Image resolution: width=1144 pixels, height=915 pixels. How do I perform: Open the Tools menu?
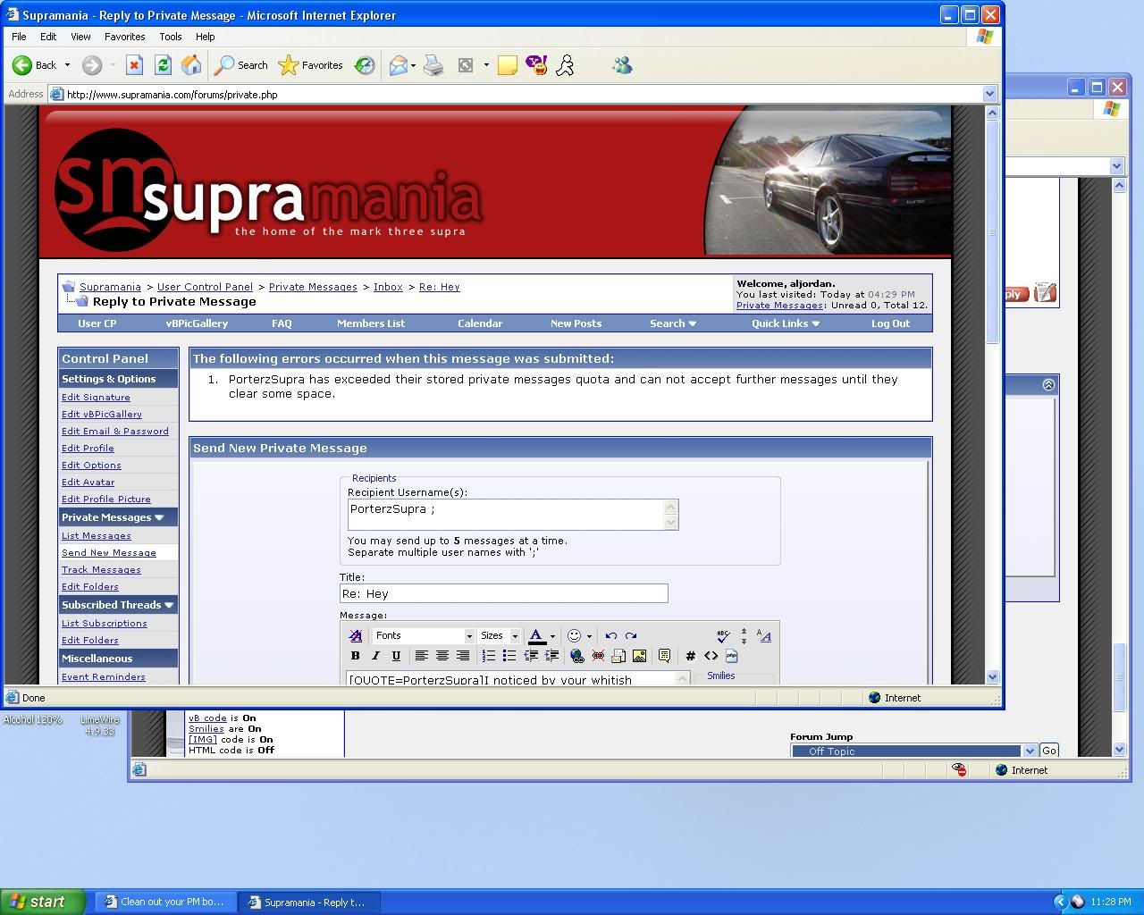pyautogui.click(x=170, y=37)
